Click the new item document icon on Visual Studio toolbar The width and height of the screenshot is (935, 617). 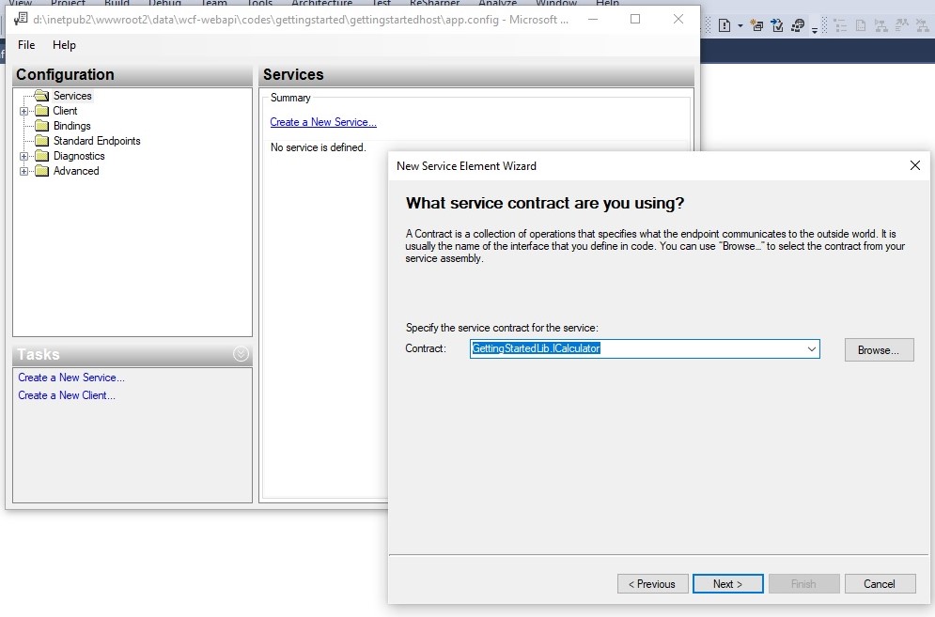(725, 24)
